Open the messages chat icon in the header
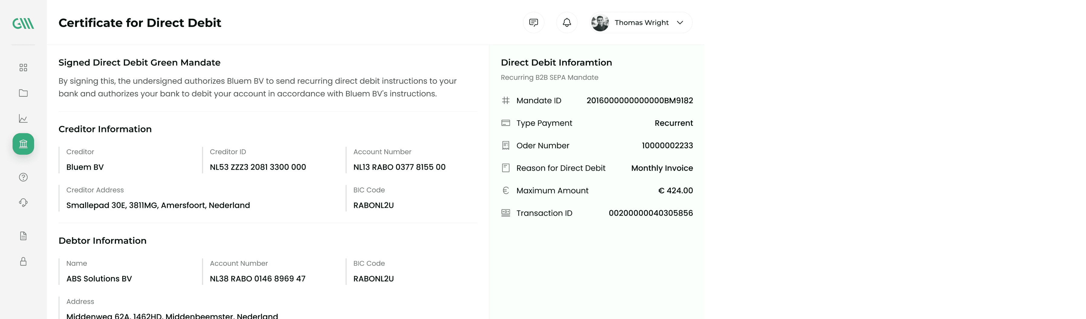This screenshot has height=319, width=1086. (x=533, y=23)
